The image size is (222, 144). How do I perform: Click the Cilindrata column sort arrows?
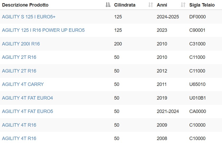point(151,5)
